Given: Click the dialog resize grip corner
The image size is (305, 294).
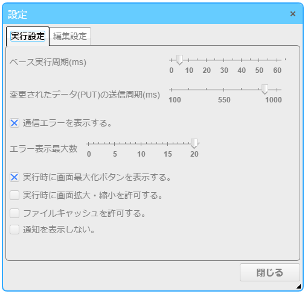Looking at the screenshot, I should [298, 286].
